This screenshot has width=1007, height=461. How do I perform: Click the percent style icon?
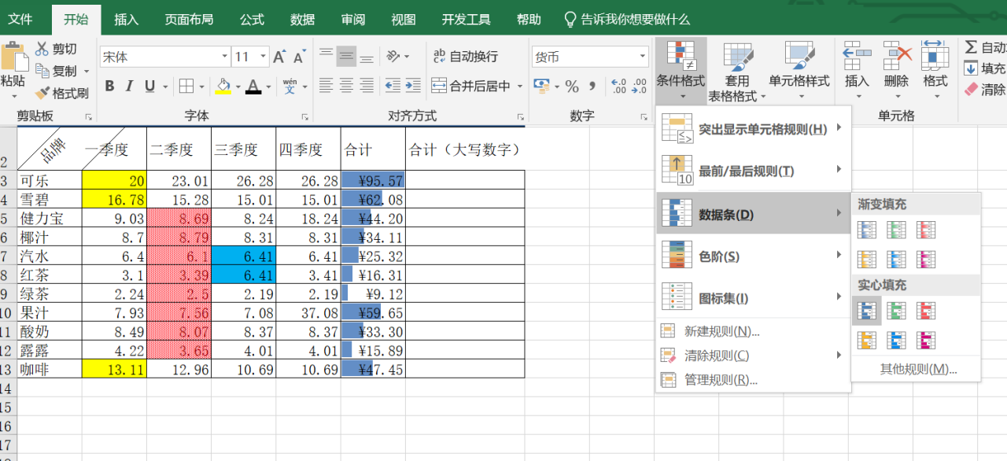tap(572, 86)
